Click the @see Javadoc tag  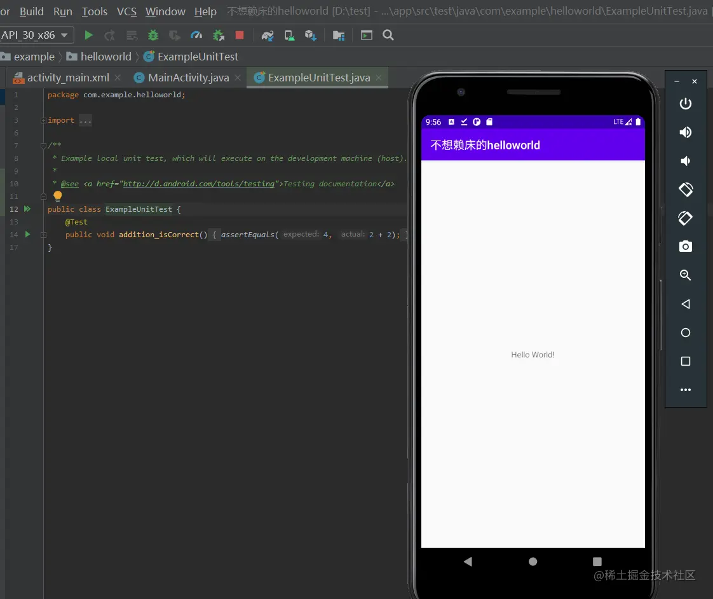pos(69,184)
